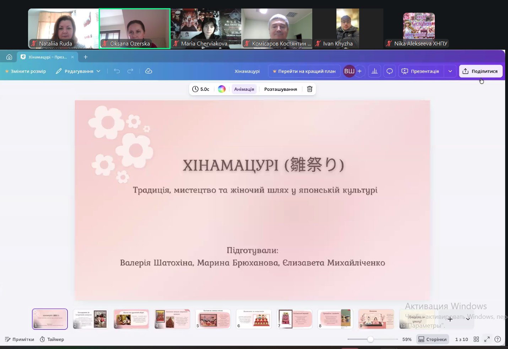Image resolution: width=508 pixels, height=349 pixels.
Task: Toggle the Сторінки pages strip
Action: [432, 339]
